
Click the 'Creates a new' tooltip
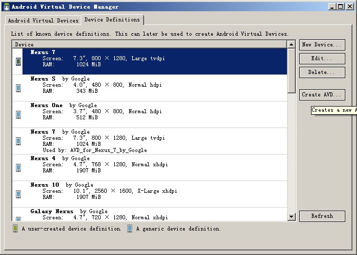[x=334, y=110]
